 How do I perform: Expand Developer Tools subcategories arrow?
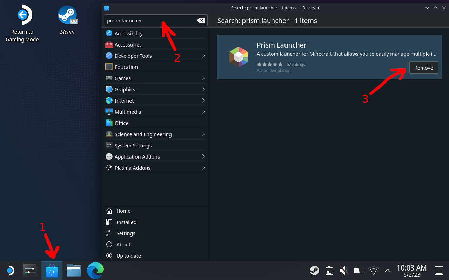tap(203, 56)
